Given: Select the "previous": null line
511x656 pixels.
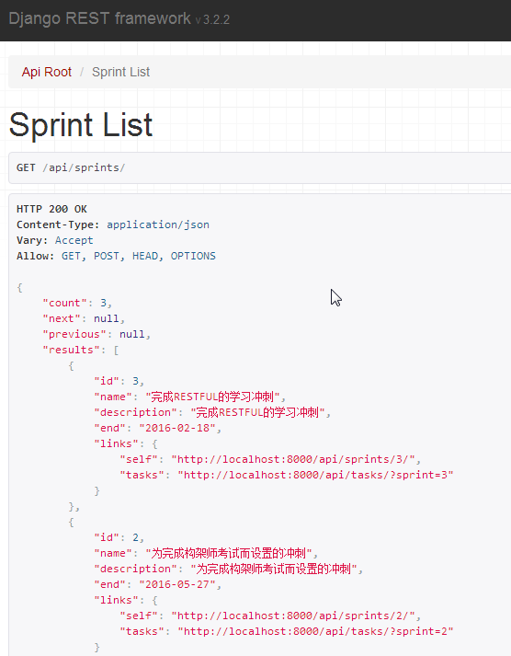Looking at the screenshot, I should point(97,334).
